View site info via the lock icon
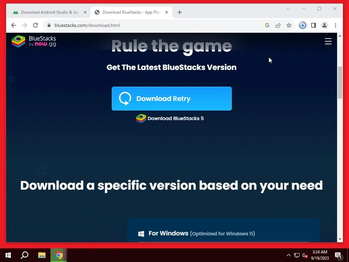The height and width of the screenshot is (262, 349). pyautogui.click(x=49, y=25)
